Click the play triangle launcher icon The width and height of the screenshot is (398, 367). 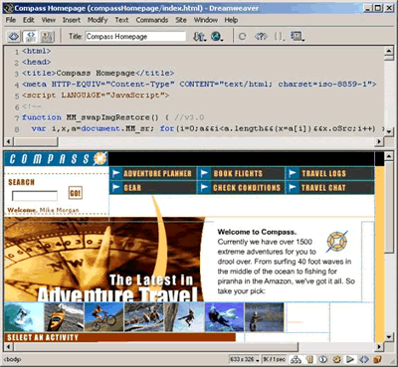point(350,359)
